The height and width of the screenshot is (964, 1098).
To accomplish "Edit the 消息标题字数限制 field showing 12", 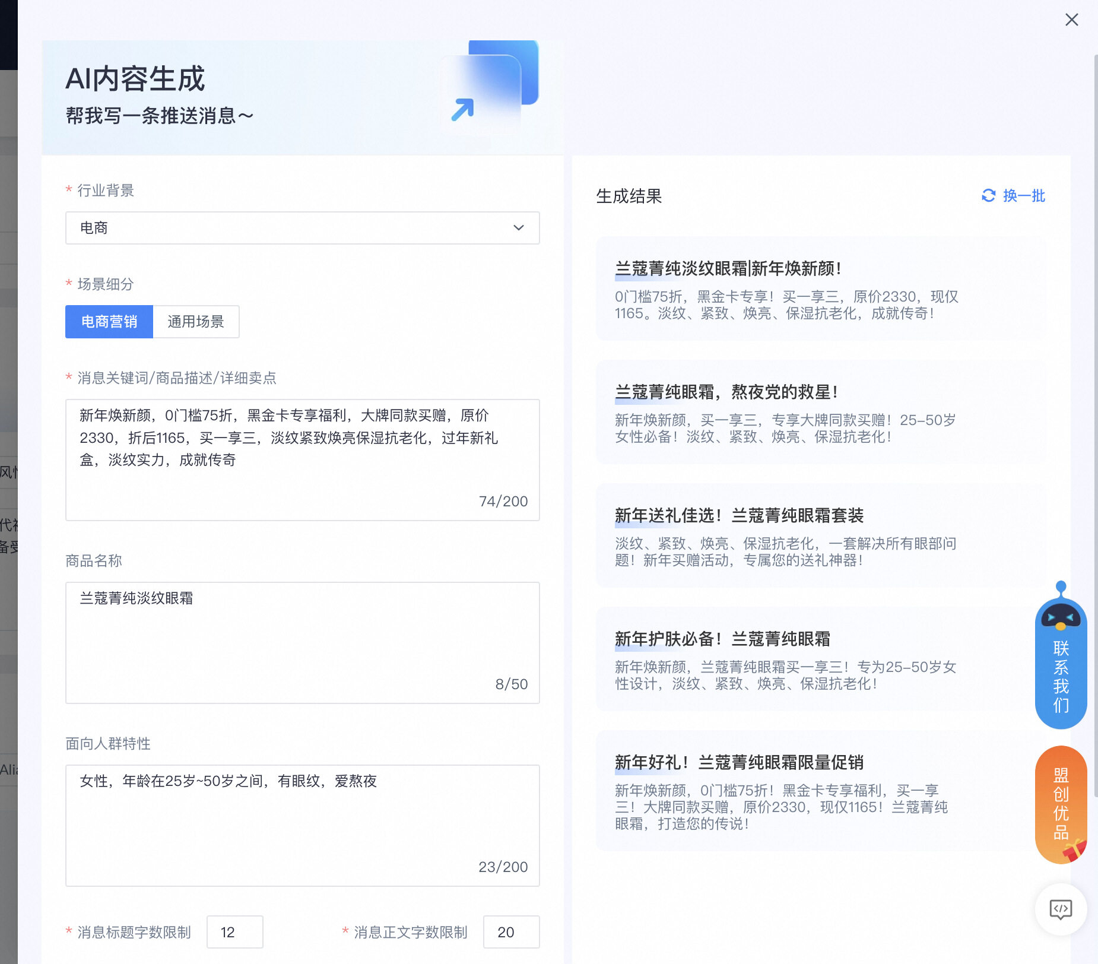I will pyautogui.click(x=234, y=932).
